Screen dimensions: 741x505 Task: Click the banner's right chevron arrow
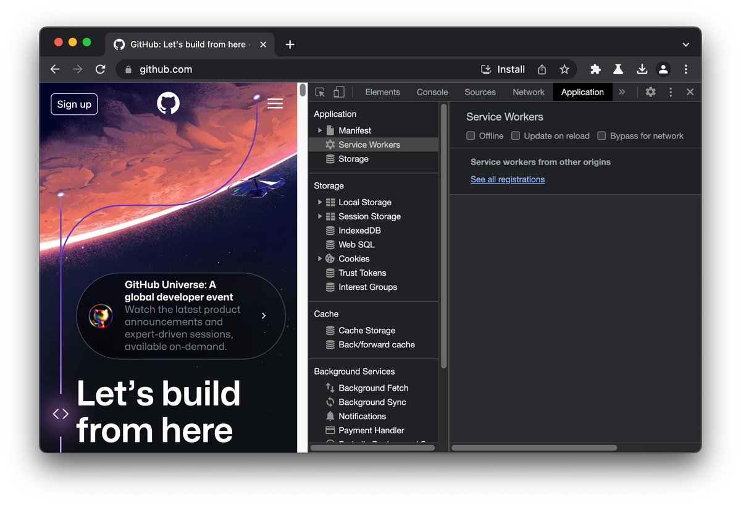264,316
